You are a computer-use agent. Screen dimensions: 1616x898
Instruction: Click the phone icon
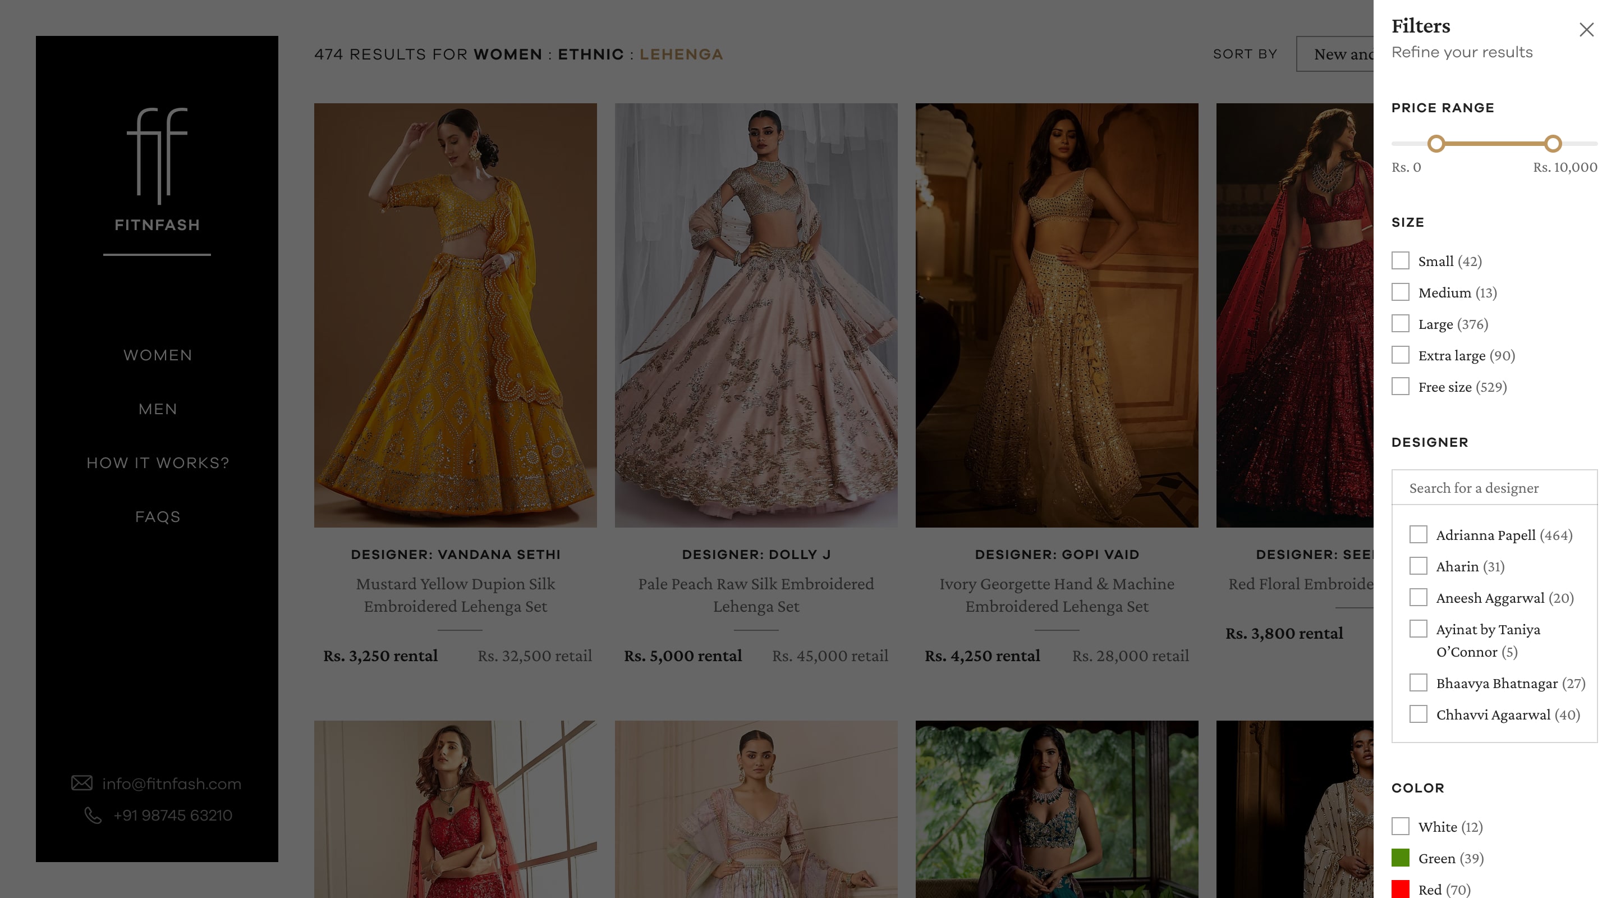tap(93, 815)
